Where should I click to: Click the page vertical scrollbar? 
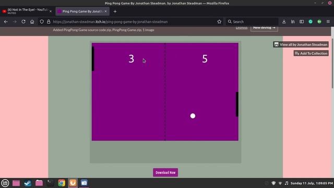click(332, 63)
